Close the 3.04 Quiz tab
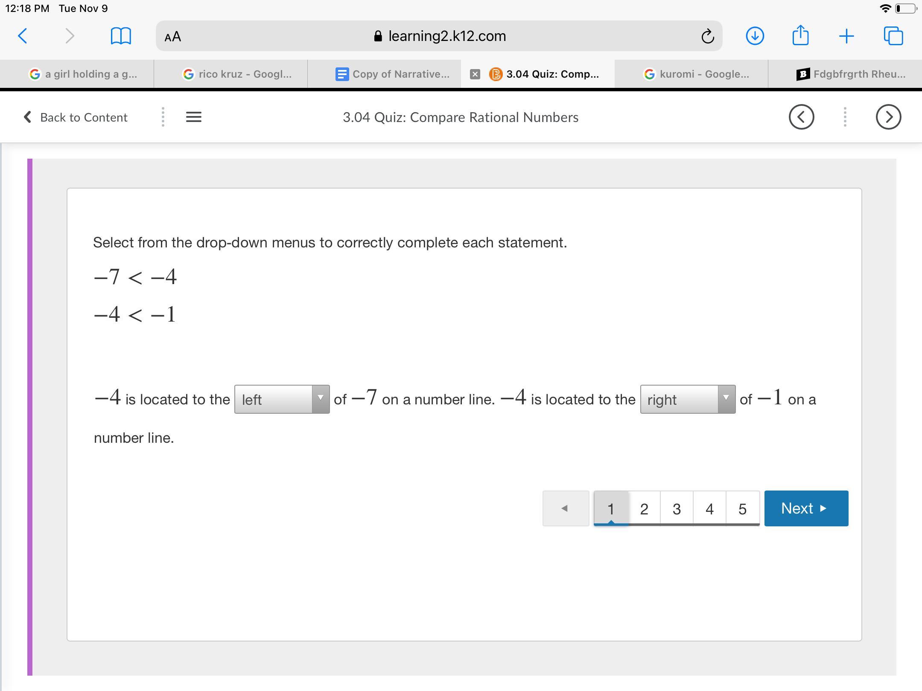The height and width of the screenshot is (691, 922). (475, 74)
